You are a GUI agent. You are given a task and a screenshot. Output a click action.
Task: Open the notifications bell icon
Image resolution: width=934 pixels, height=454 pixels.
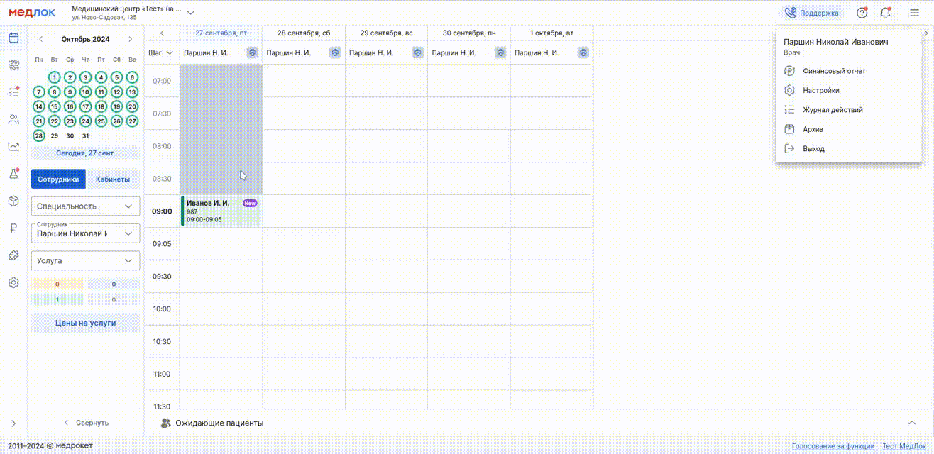click(x=885, y=13)
